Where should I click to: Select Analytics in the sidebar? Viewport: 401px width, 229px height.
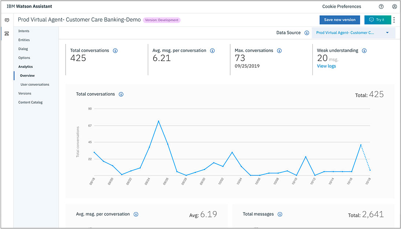coord(26,67)
